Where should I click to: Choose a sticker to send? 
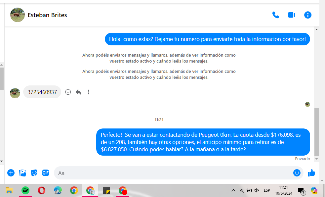34,173
